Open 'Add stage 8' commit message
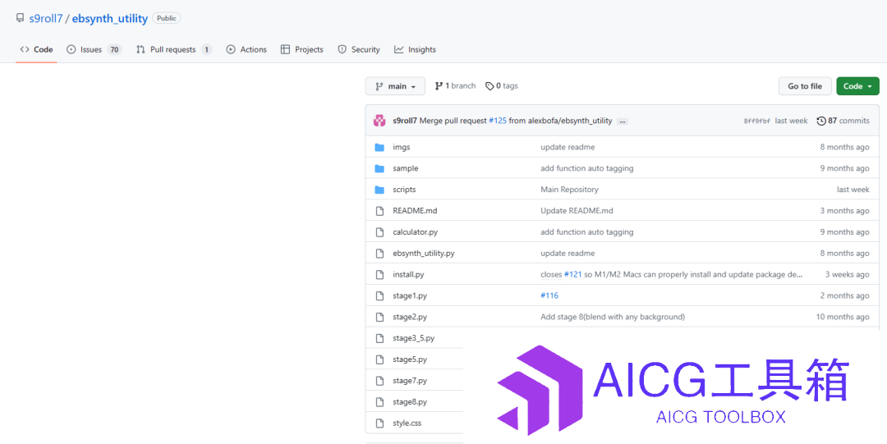This screenshot has height=444, width=887. [x=613, y=317]
